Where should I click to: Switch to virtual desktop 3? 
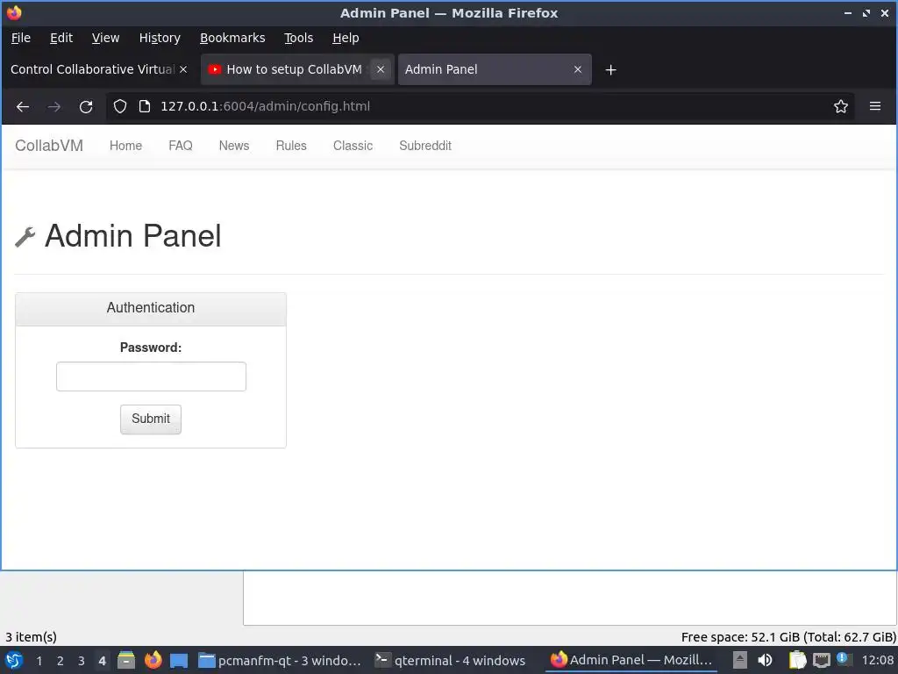coord(82,661)
